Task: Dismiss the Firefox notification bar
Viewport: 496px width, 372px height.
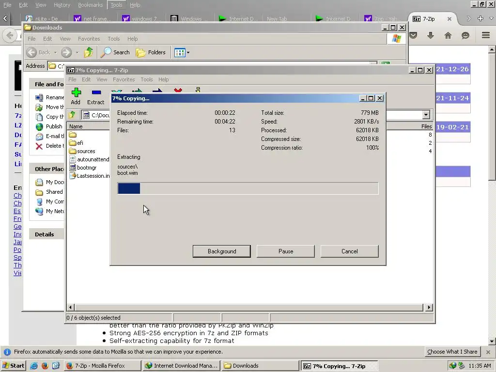Action: coord(488,352)
